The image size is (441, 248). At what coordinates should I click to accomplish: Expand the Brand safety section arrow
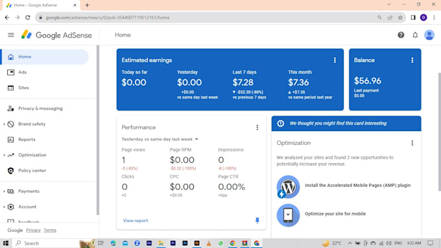[4, 124]
